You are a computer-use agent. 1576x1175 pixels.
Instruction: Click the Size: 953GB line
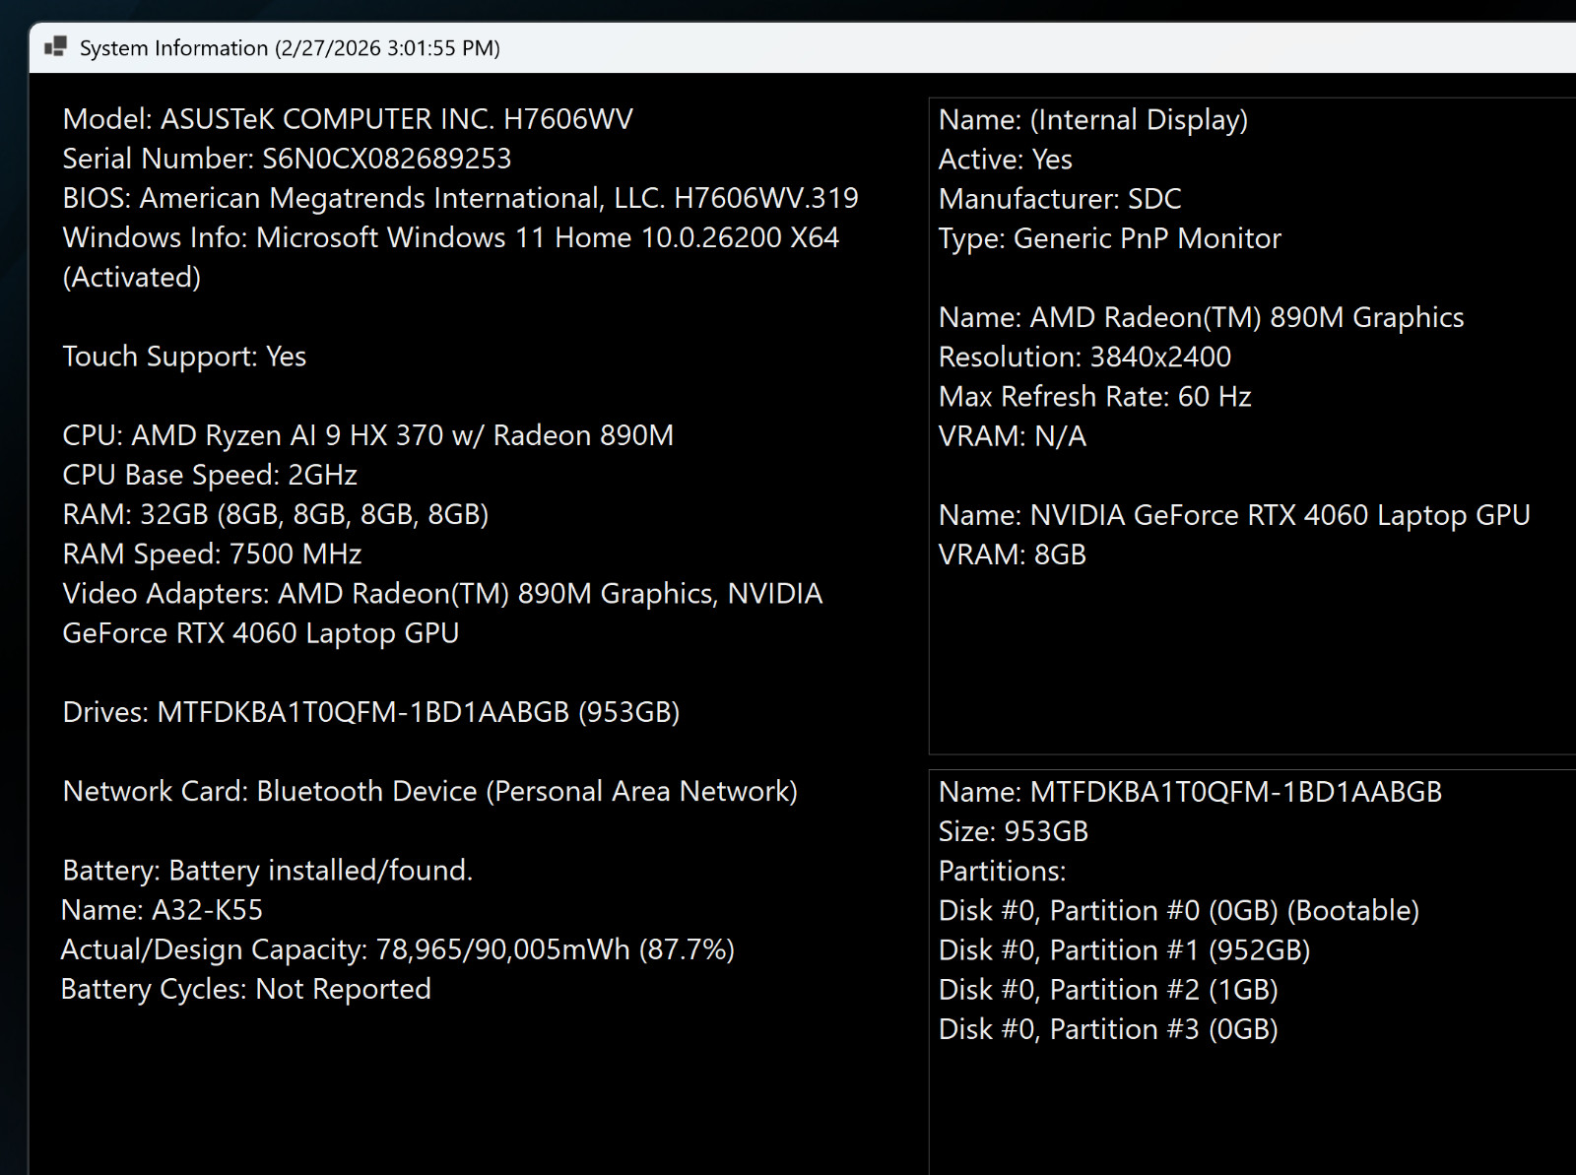[x=1014, y=831]
